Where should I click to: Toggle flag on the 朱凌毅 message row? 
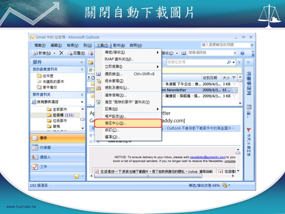point(235,84)
